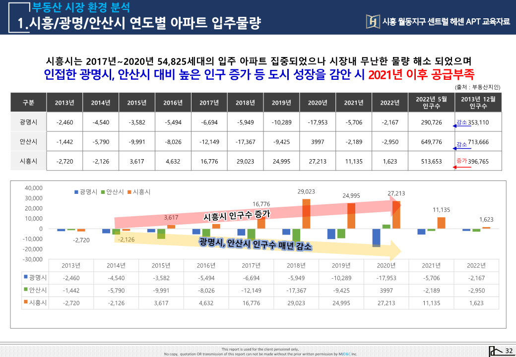Click the source note (출처 : 부동산지인)
This screenshot has width=516, height=357.
(x=477, y=87)
